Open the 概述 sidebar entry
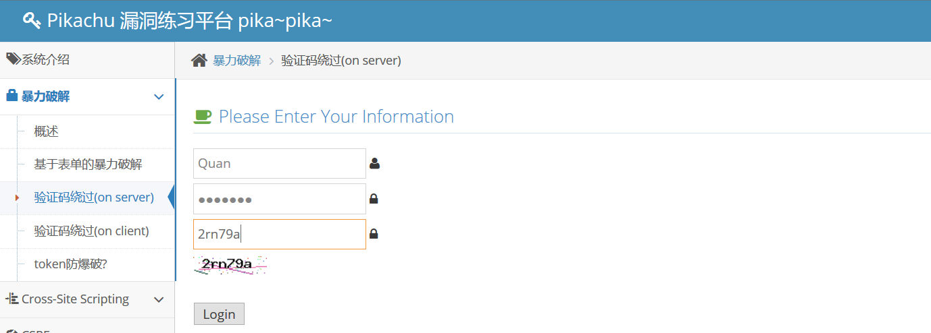This screenshot has height=333, width=931. pyautogui.click(x=46, y=131)
